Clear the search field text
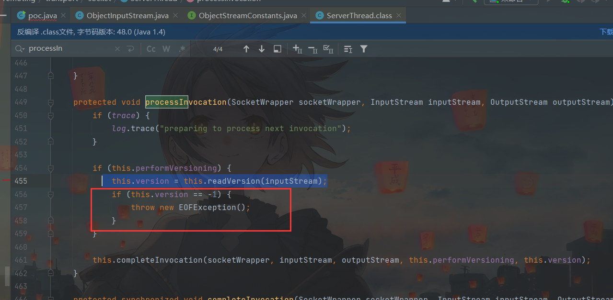Viewport: 613px width, 300px height. pos(117,49)
